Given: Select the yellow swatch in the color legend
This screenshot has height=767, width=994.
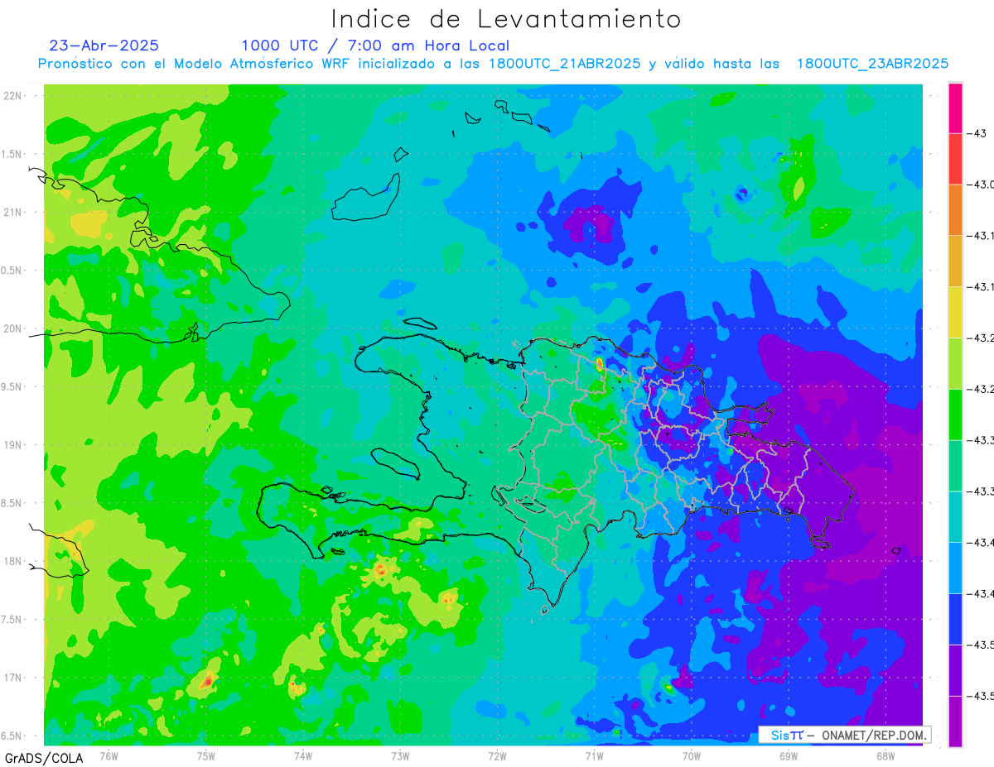Looking at the screenshot, I should (955, 312).
